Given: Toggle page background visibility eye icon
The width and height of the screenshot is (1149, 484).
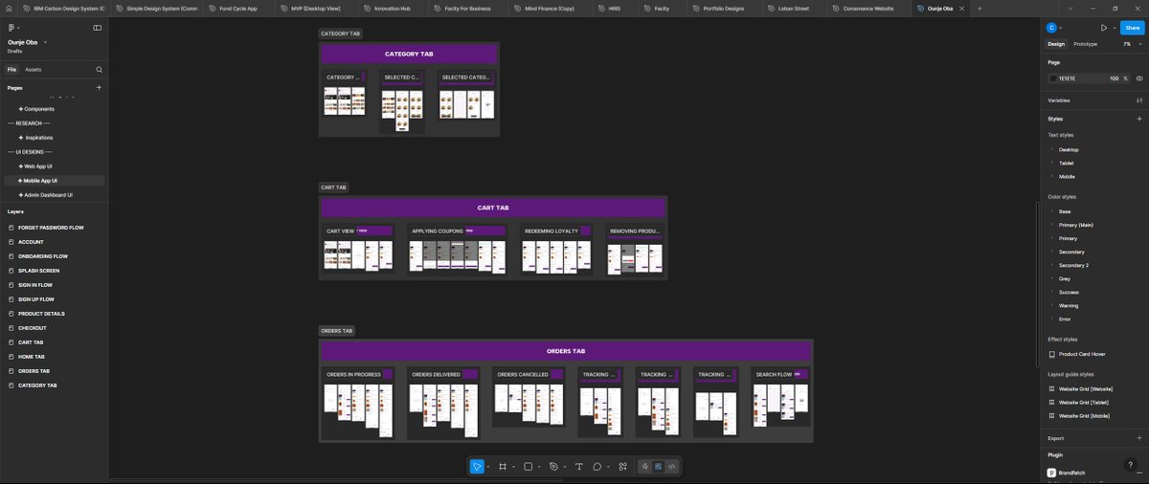Looking at the screenshot, I should tap(1139, 78).
